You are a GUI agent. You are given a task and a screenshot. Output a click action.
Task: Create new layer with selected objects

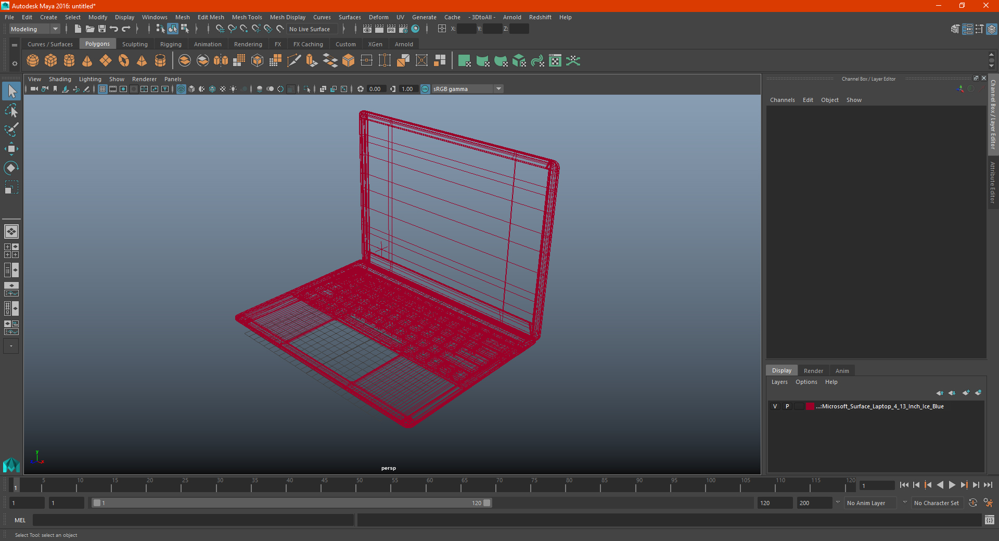tap(978, 393)
